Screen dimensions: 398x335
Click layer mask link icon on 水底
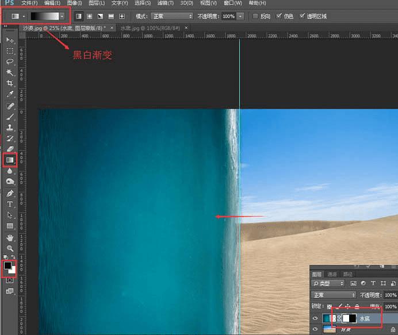339,318
